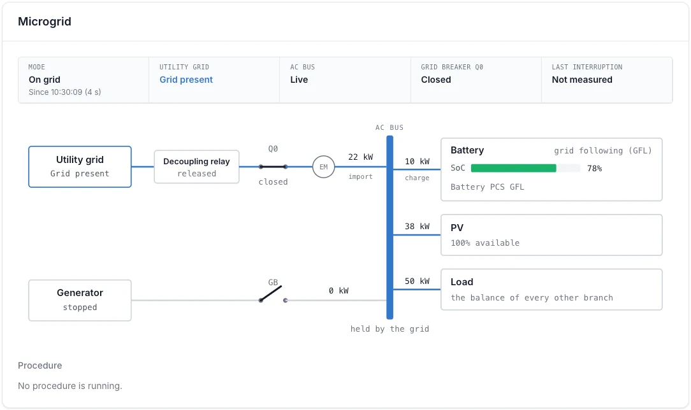The image size is (691, 410).
Task: Click the Mode 'On grid' value
Action: coord(45,80)
